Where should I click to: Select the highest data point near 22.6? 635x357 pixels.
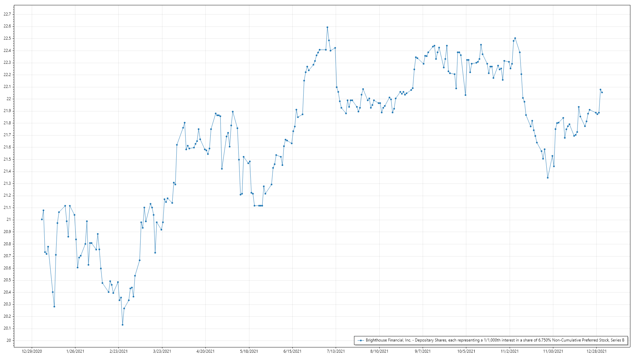tap(327, 27)
